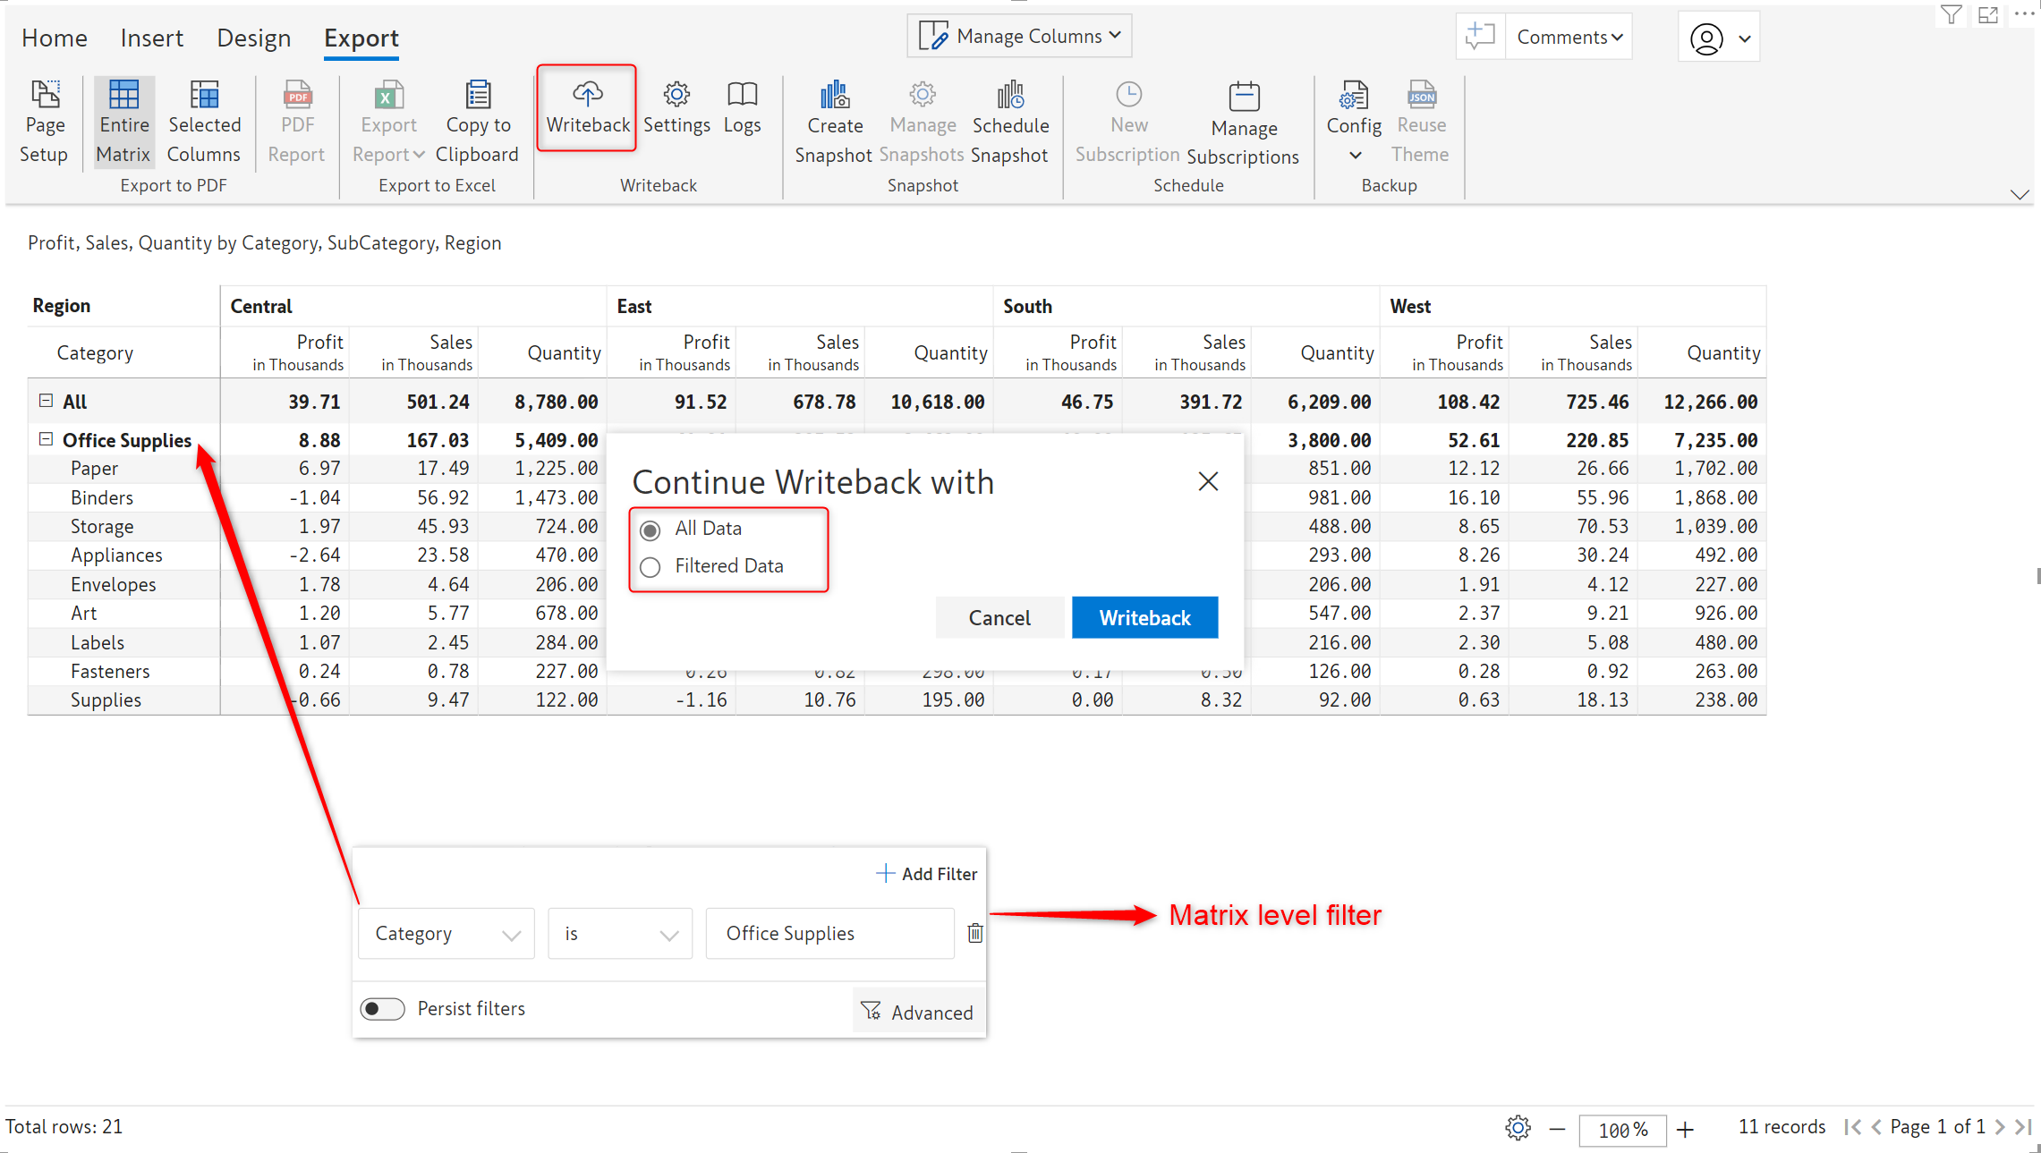Open the Logs book icon
The width and height of the screenshot is (2041, 1153).
tap(742, 95)
